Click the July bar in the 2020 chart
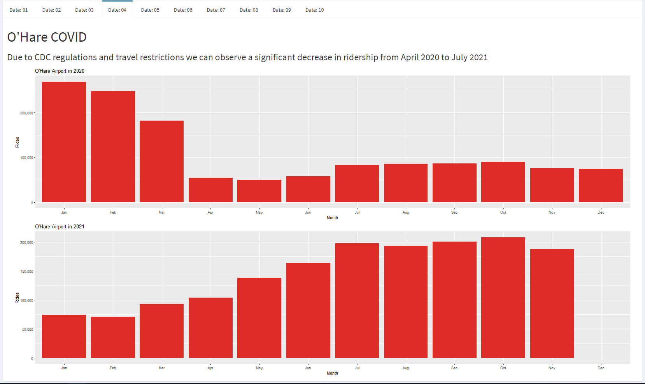This screenshot has height=384, width=645. pyautogui.click(x=357, y=184)
